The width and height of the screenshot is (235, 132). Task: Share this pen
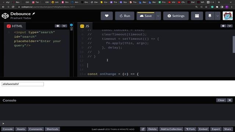tap(228, 129)
